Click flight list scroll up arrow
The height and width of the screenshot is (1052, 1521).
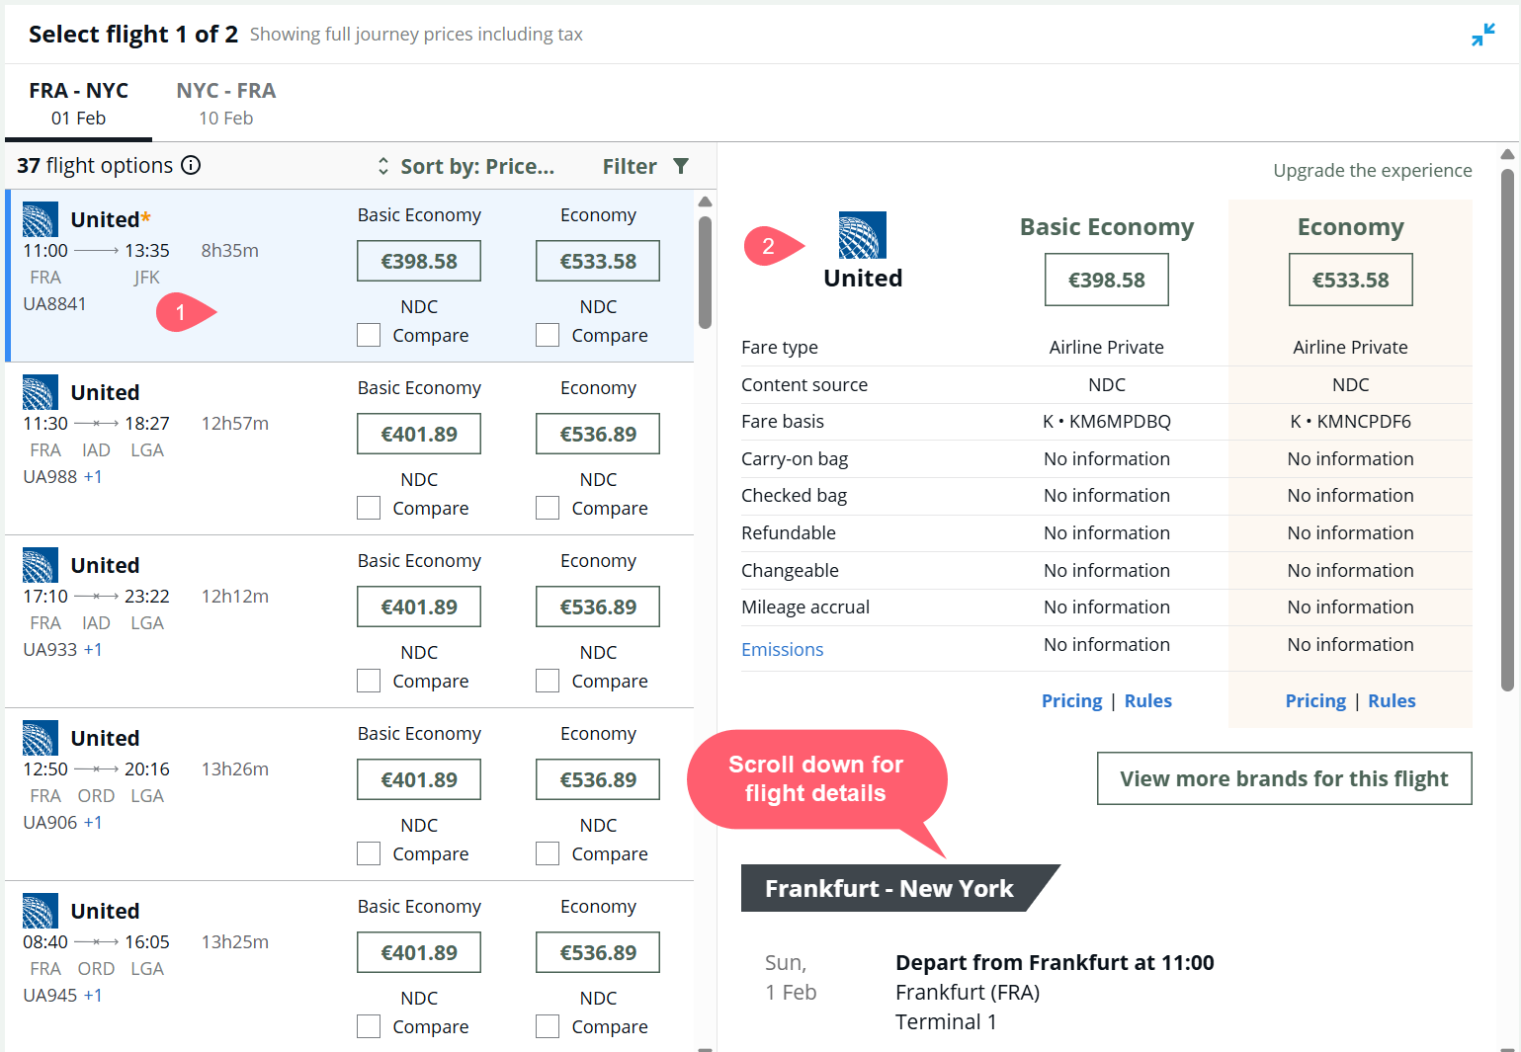[x=705, y=202]
